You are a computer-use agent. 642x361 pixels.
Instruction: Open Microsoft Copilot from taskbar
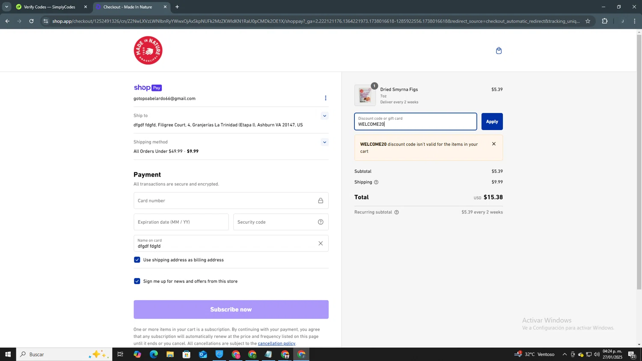pyautogui.click(x=137, y=355)
